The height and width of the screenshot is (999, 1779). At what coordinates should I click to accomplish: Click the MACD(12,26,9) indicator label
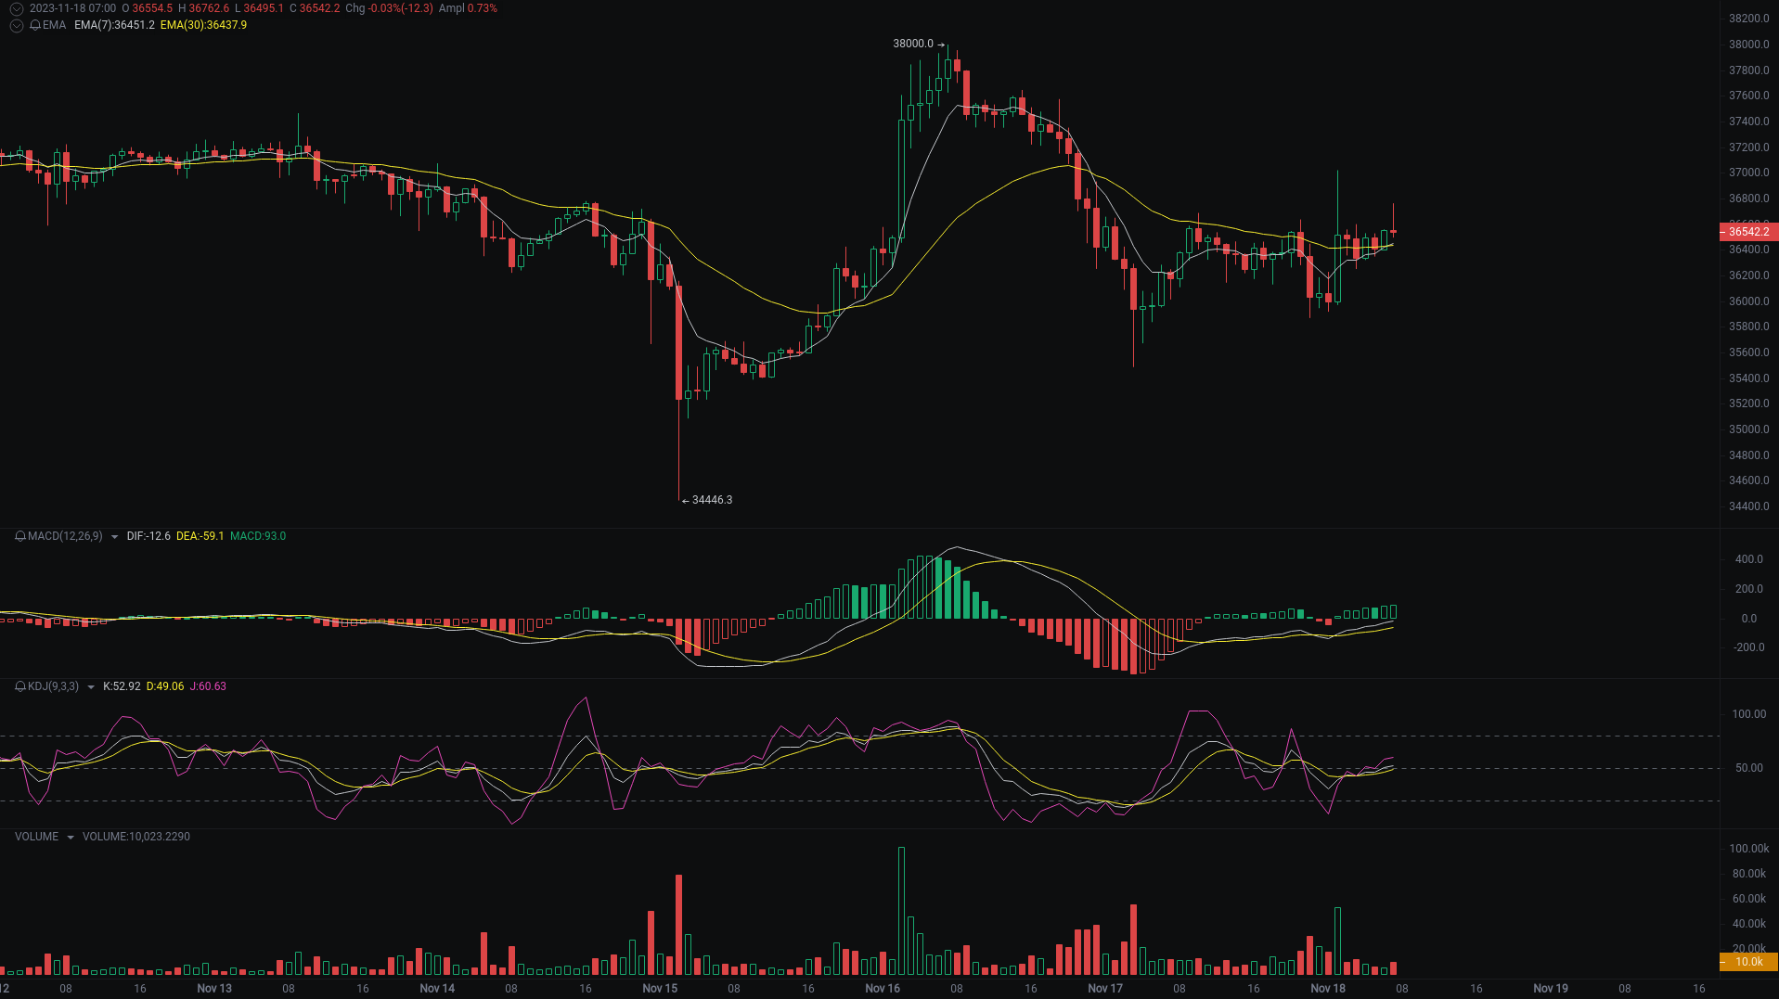point(65,536)
